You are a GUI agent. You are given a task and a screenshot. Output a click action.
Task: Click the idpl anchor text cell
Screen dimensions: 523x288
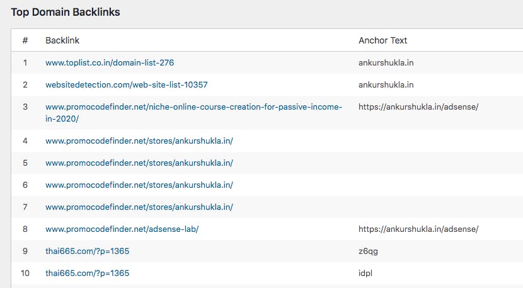click(x=366, y=273)
